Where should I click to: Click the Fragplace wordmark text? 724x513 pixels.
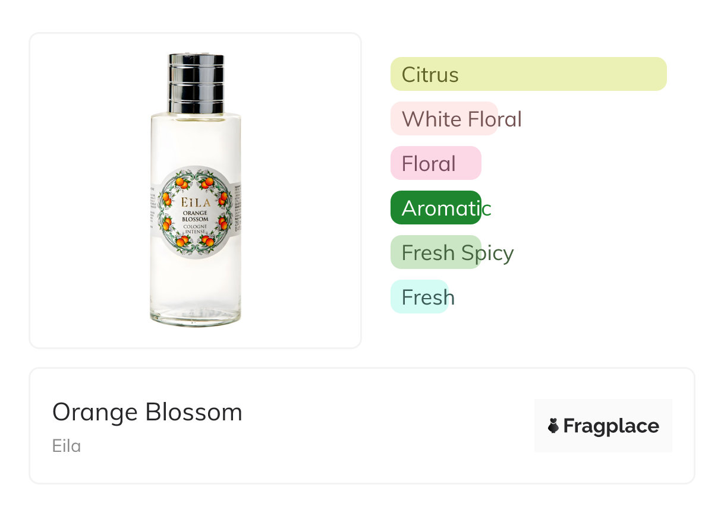611,426
